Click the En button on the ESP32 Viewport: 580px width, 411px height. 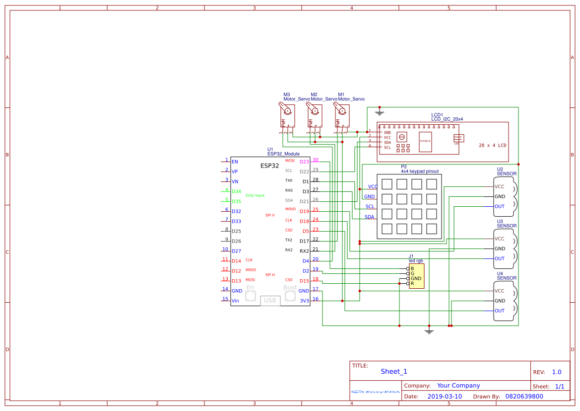pos(251,296)
